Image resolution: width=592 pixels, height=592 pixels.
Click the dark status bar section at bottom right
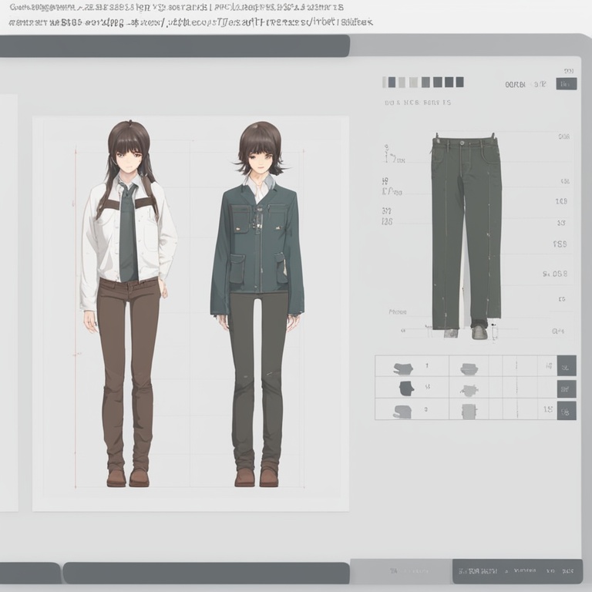[516, 571]
